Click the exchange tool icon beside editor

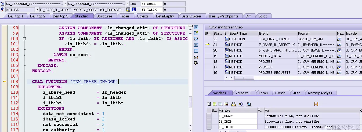196,39
